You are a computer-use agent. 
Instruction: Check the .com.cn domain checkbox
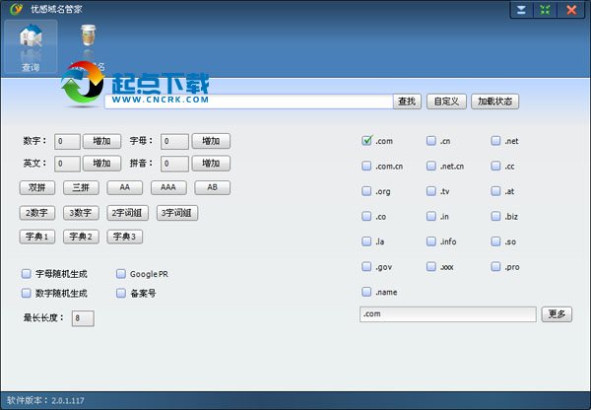(366, 166)
